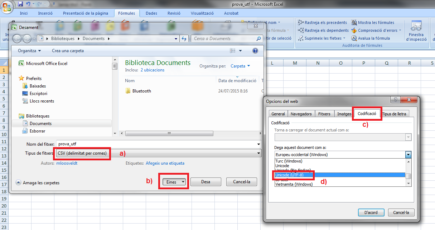The image size is (435, 230).
Task: Switch to the Codificació tab
Action: pyautogui.click(x=367, y=114)
